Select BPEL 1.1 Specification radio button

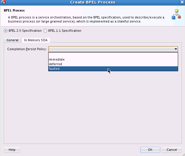tap(45, 31)
